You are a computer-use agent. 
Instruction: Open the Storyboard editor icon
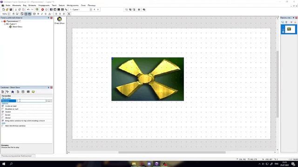click(x=51, y=9)
